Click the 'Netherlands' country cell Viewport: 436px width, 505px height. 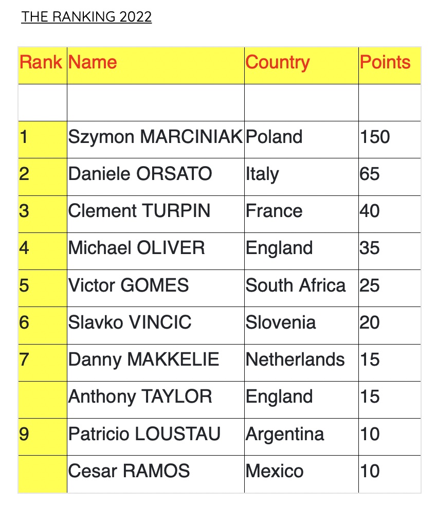[x=295, y=359]
